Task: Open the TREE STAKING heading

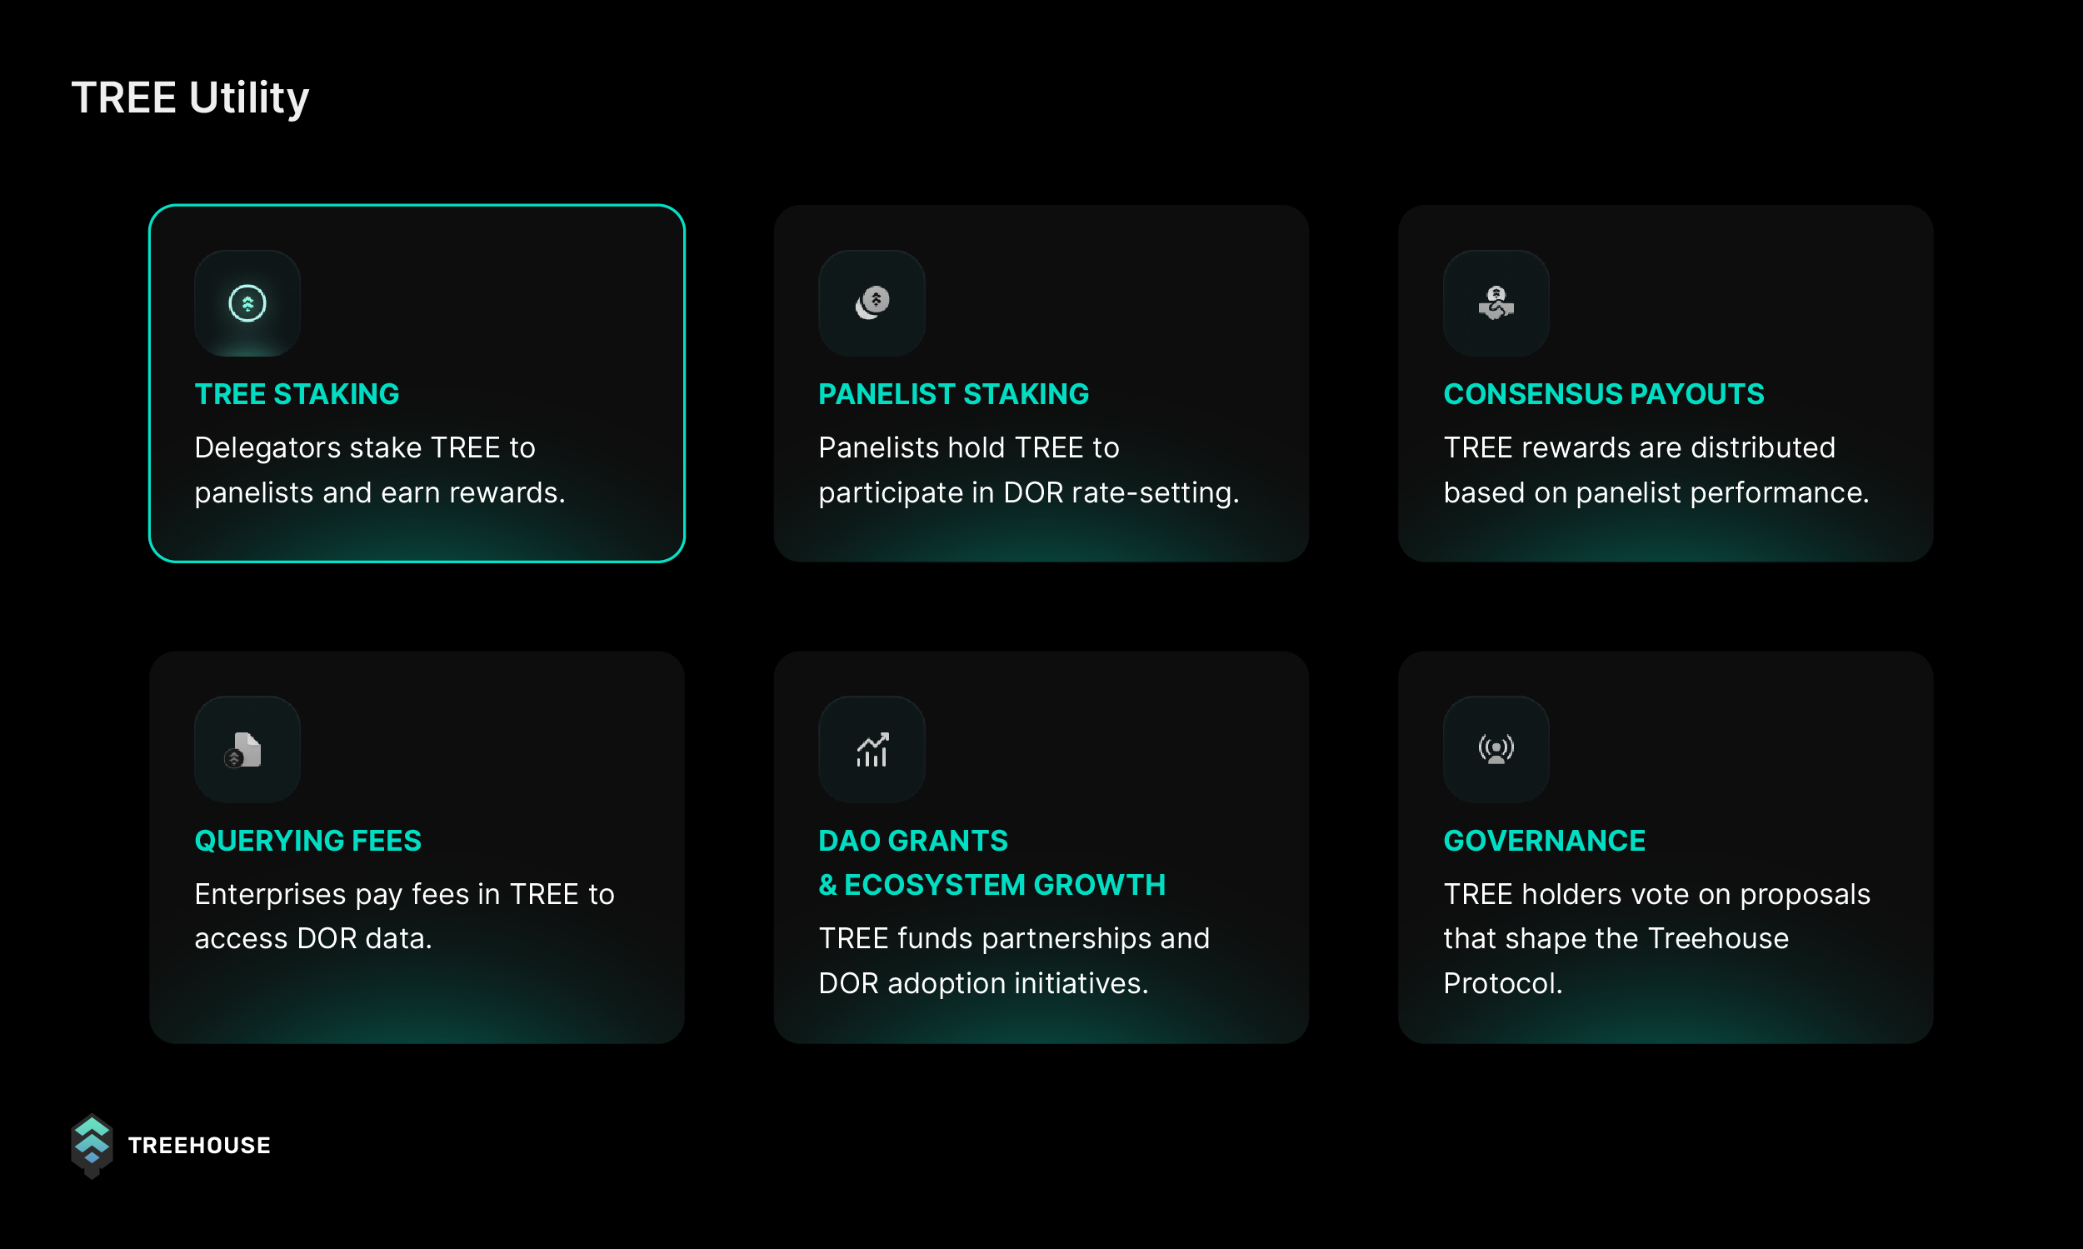Action: [x=297, y=394]
